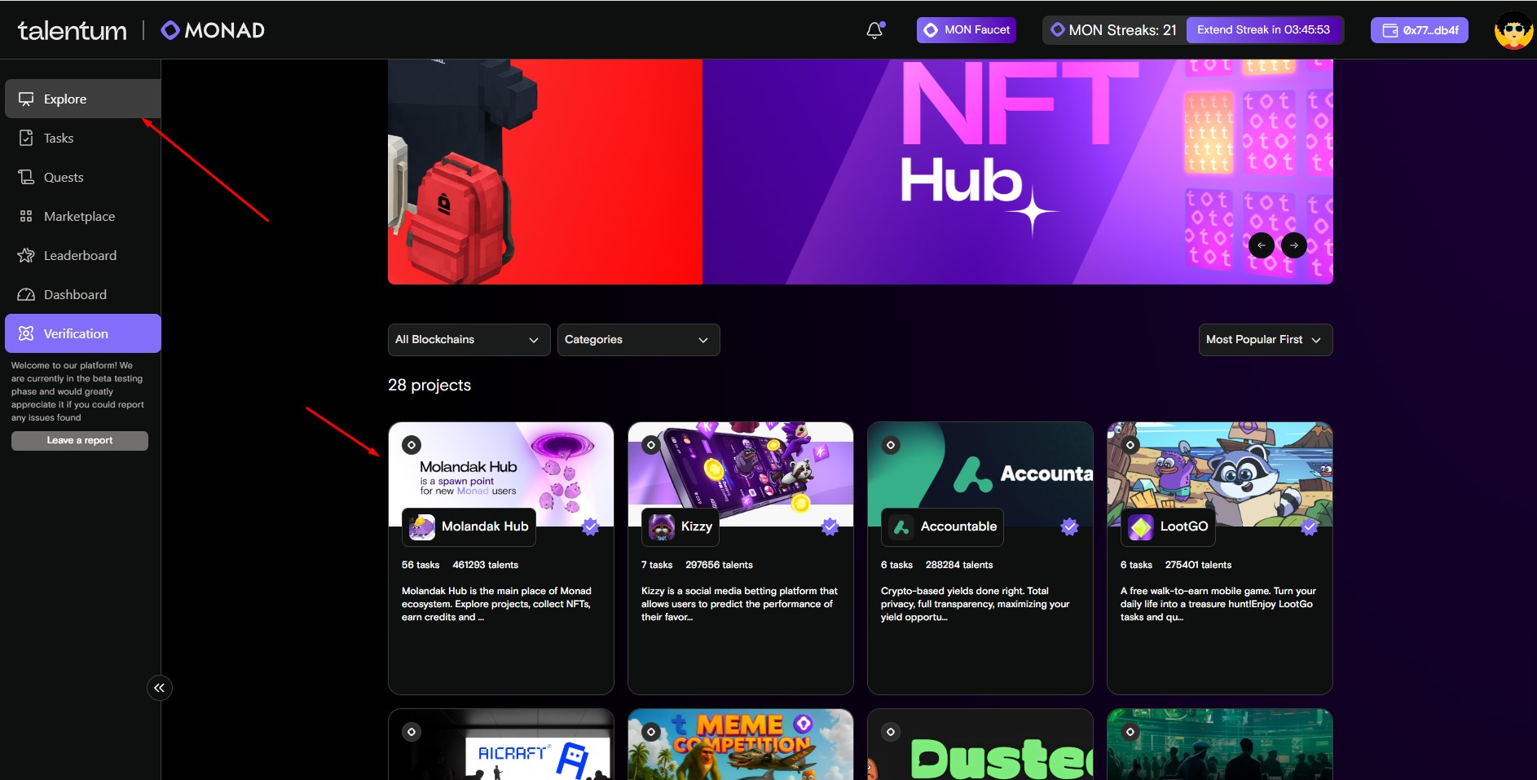Click Leave a report button

point(80,441)
